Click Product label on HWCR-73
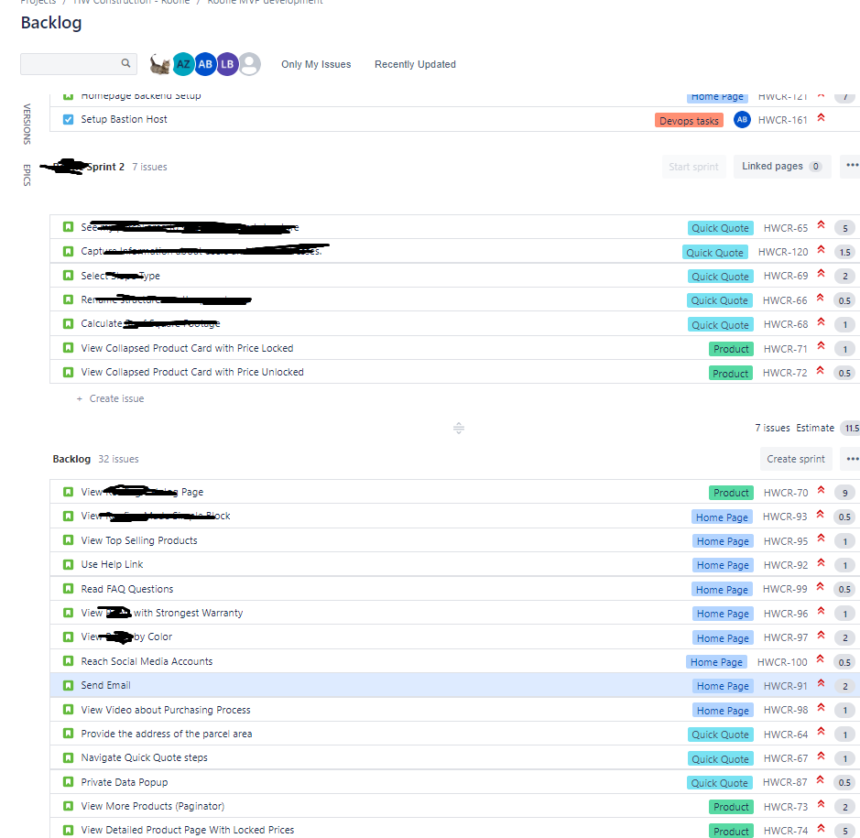Image resolution: width=860 pixels, height=838 pixels. point(731,807)
